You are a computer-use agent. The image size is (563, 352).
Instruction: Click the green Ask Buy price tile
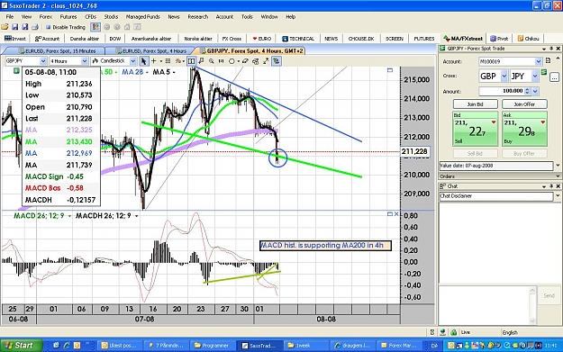pos(524,129)
